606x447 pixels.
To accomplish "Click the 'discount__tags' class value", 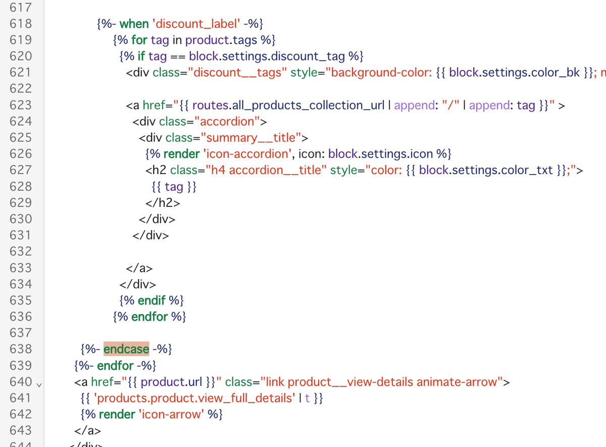I will pos(237,73).
